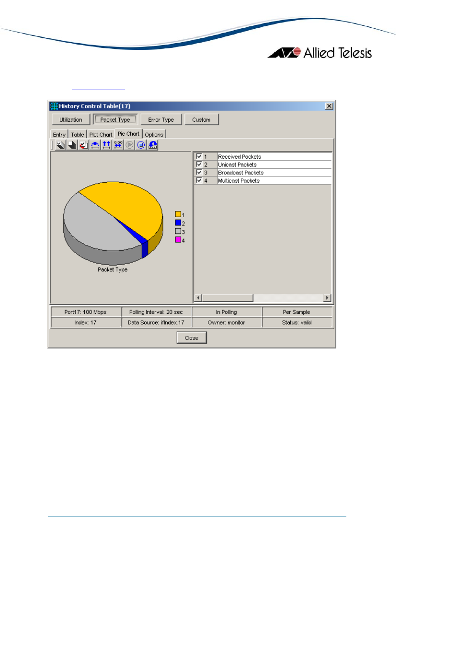Click the gray legend swatch 3
Image resolution: width=457 pixels, height=647 pixels.
click(178, 231)
